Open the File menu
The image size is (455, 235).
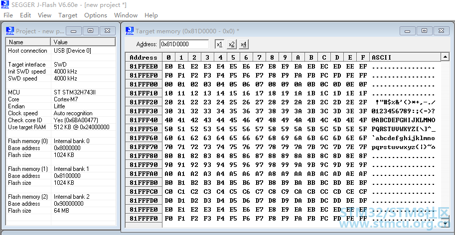[x=8, y=15]
